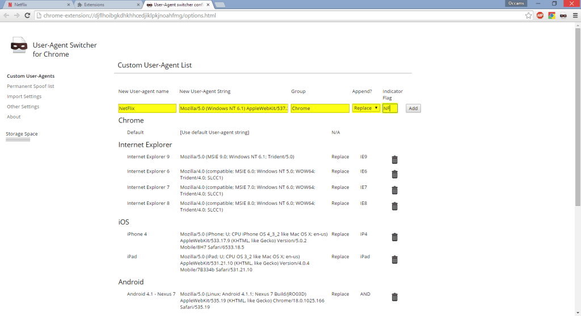Open Other Settings page

coord(23,106)
